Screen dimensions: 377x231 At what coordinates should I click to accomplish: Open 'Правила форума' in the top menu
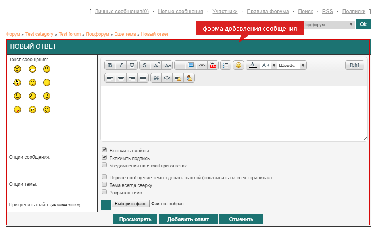[x=267, y=12]
